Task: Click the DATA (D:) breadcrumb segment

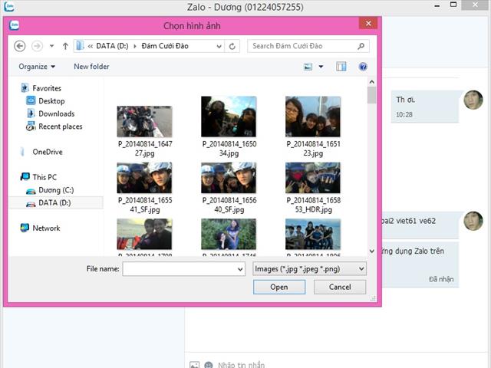Action: click(x=112, y=46)
